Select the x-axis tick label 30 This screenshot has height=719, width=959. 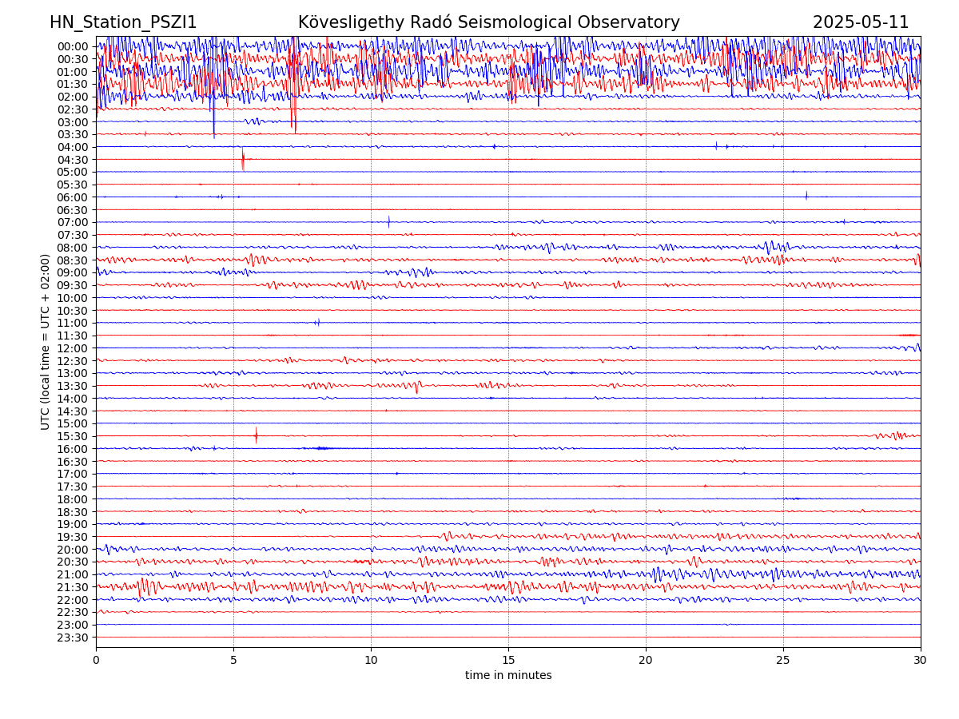tap(921, 661)
